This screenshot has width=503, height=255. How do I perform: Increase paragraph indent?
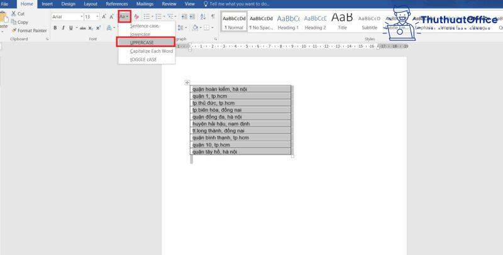pos(192,17)
